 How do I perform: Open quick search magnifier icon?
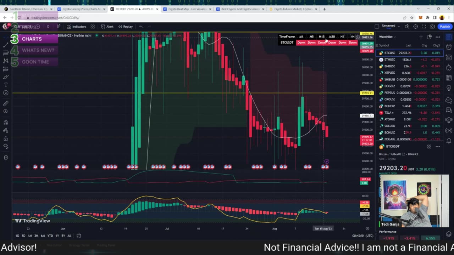pyautogui.click(x=407, y=27)
